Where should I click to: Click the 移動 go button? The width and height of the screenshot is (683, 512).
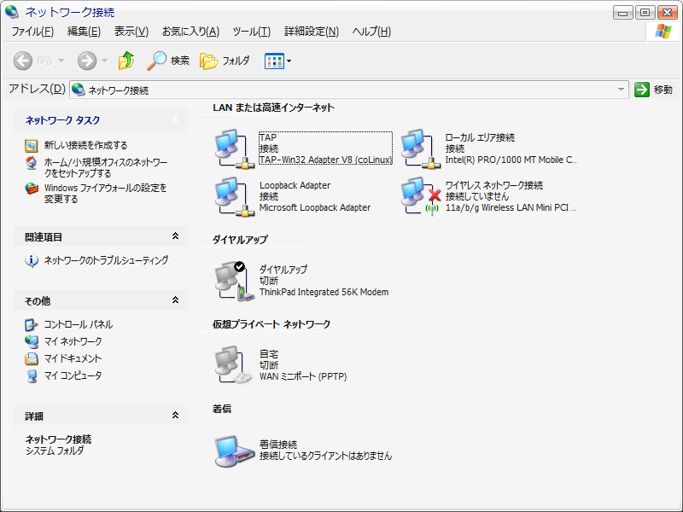[654, 90]
